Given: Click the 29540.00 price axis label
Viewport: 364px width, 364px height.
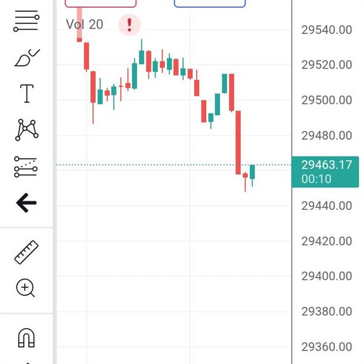Looking at the screenshot, I should coord(326,30).
